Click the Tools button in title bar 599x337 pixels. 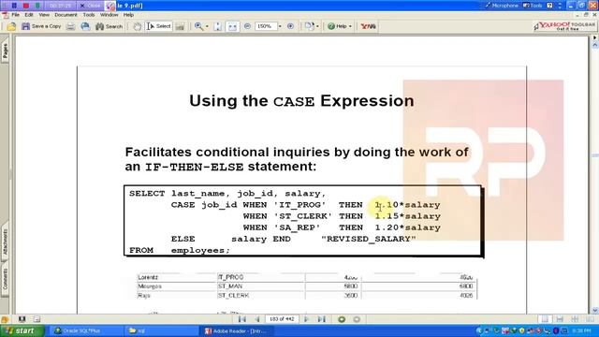(x=533, y=6)
